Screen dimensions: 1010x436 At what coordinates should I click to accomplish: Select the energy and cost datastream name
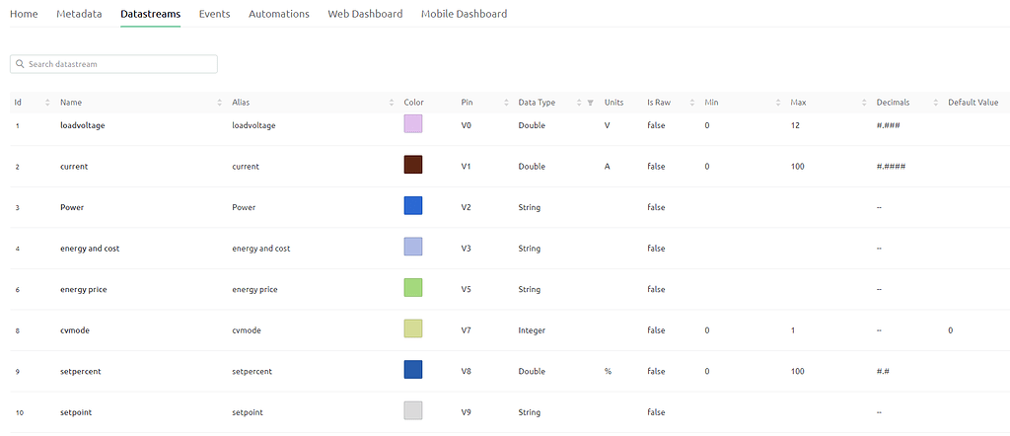(x=90, y=249)
